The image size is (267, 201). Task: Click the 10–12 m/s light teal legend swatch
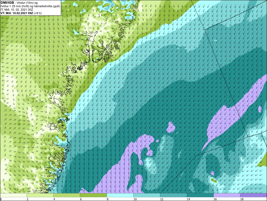pyautogui.click(x=147, y=195)
